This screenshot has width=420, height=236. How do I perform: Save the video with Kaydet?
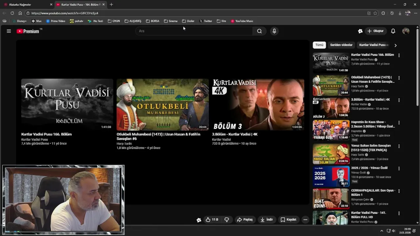(x=288, y=220)
